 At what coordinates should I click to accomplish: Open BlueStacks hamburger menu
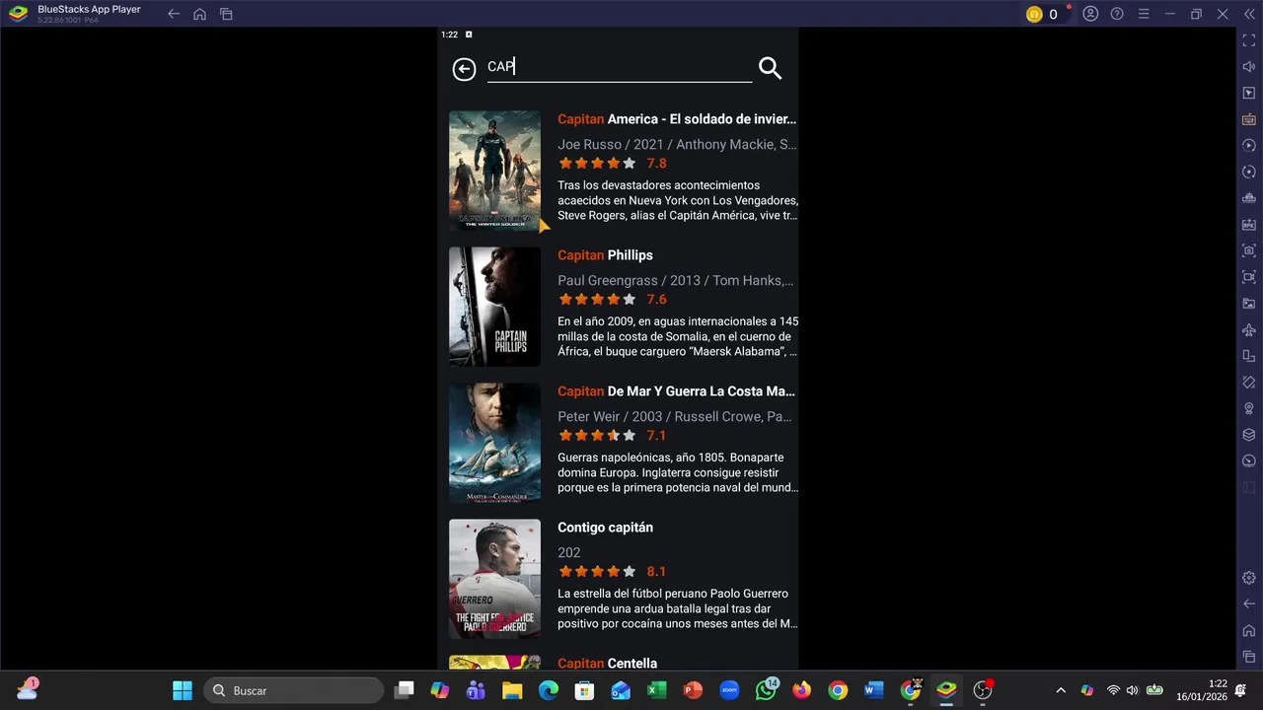[x=1144, y=14]
